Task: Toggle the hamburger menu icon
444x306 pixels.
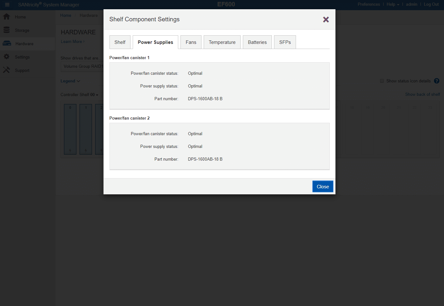Action: [7, 5]
